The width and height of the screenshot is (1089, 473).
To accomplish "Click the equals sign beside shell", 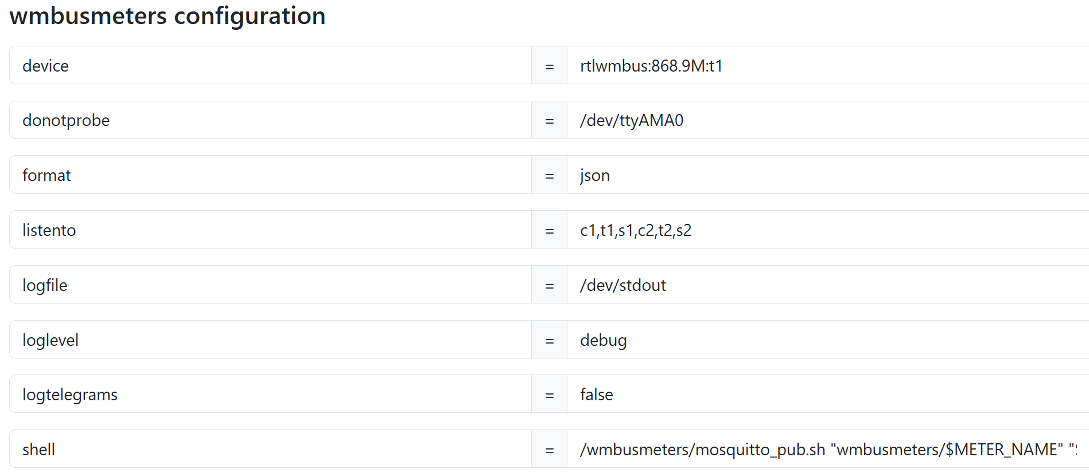I will point(550,450).
